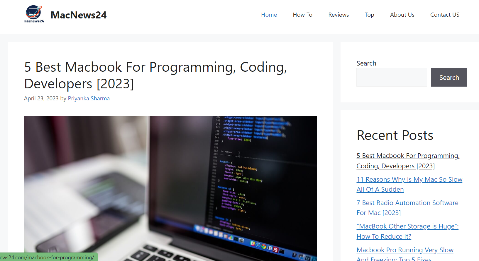The image size is (479, 261).
Task: Submit with the dark Search button
Action: click(x=449, y=77)
